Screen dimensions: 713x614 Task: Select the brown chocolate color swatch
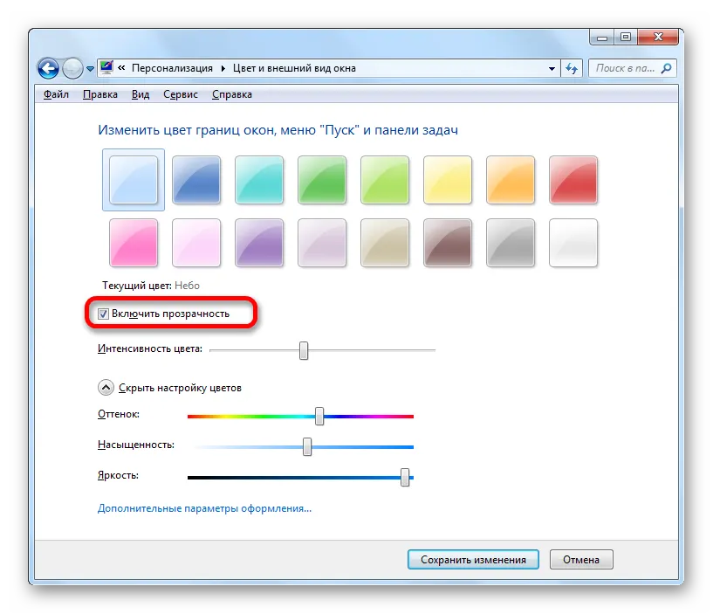pyautogui.click(x=448, y=243)
